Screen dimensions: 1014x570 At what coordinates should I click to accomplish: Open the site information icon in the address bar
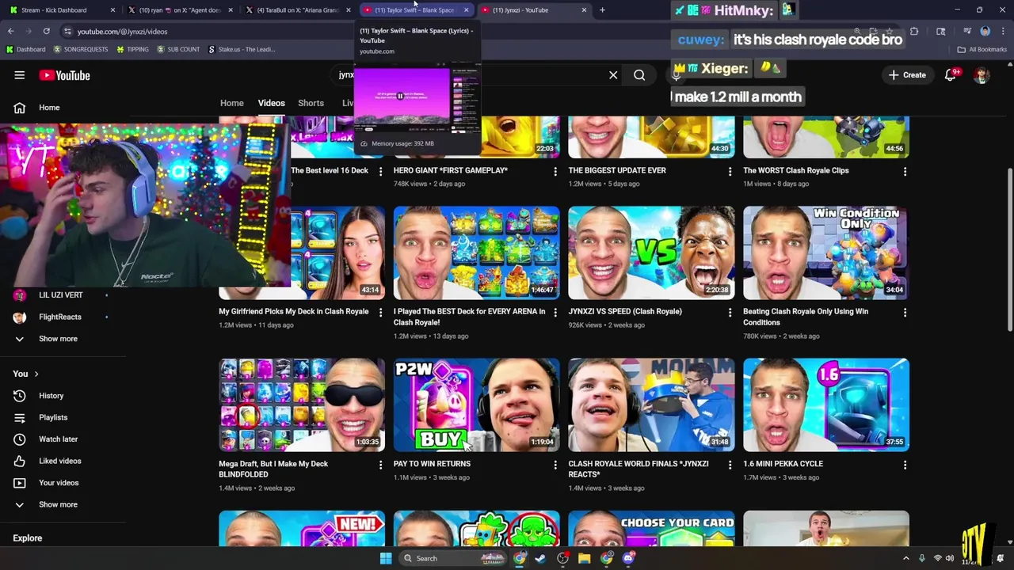click(x=67, y=31)
